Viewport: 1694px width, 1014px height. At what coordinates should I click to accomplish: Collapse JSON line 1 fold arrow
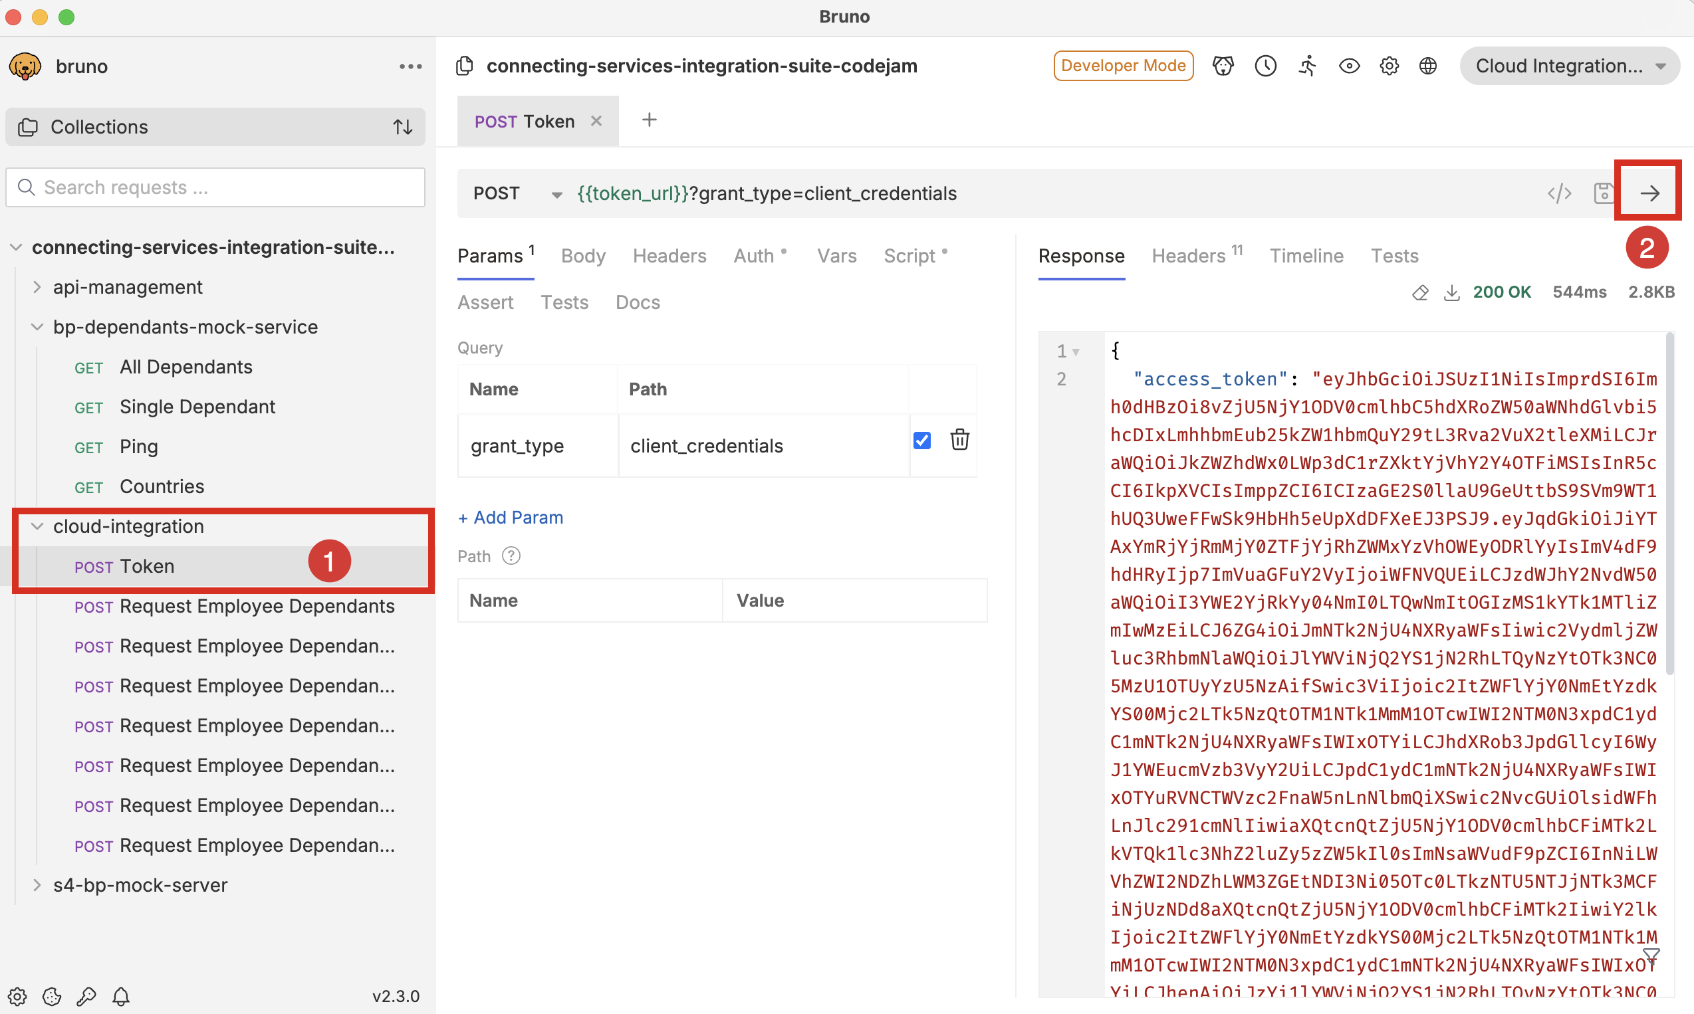click(x=1075, y=352)
